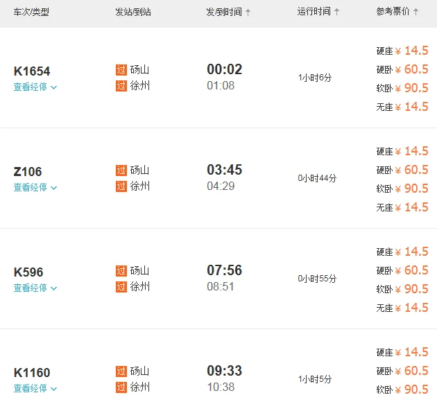Click the 车次/类型 column header
Viewport: 437px width, 402px height.
click(x=31, y=12)
